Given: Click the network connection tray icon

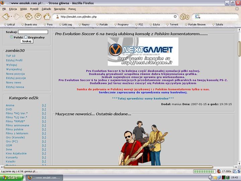Looking at the screenshot, I should click(219, 178).
